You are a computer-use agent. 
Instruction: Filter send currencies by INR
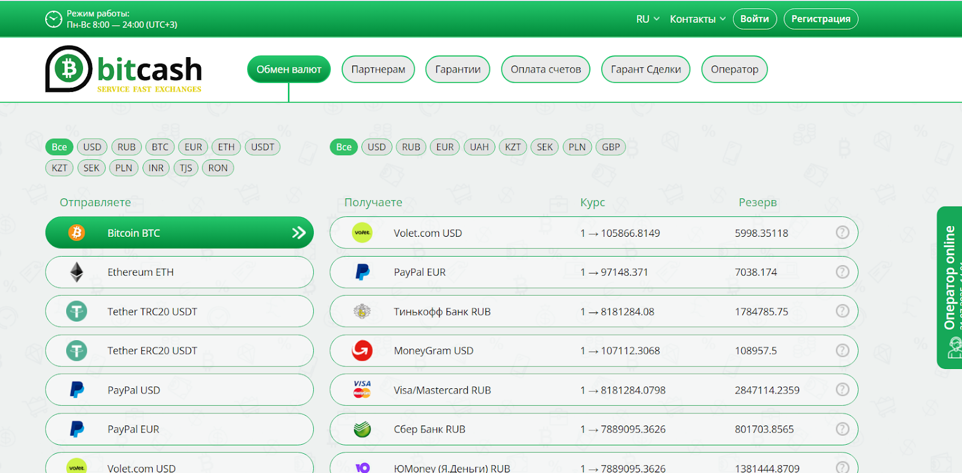[156, 168]
